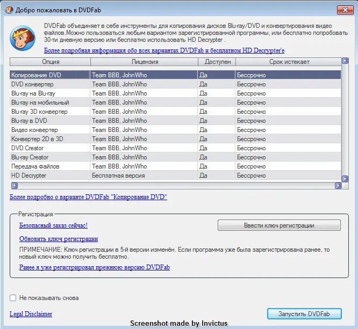Click the horizontal scrollbar track under the table
The image size is (358, 329).
(176, 186)
